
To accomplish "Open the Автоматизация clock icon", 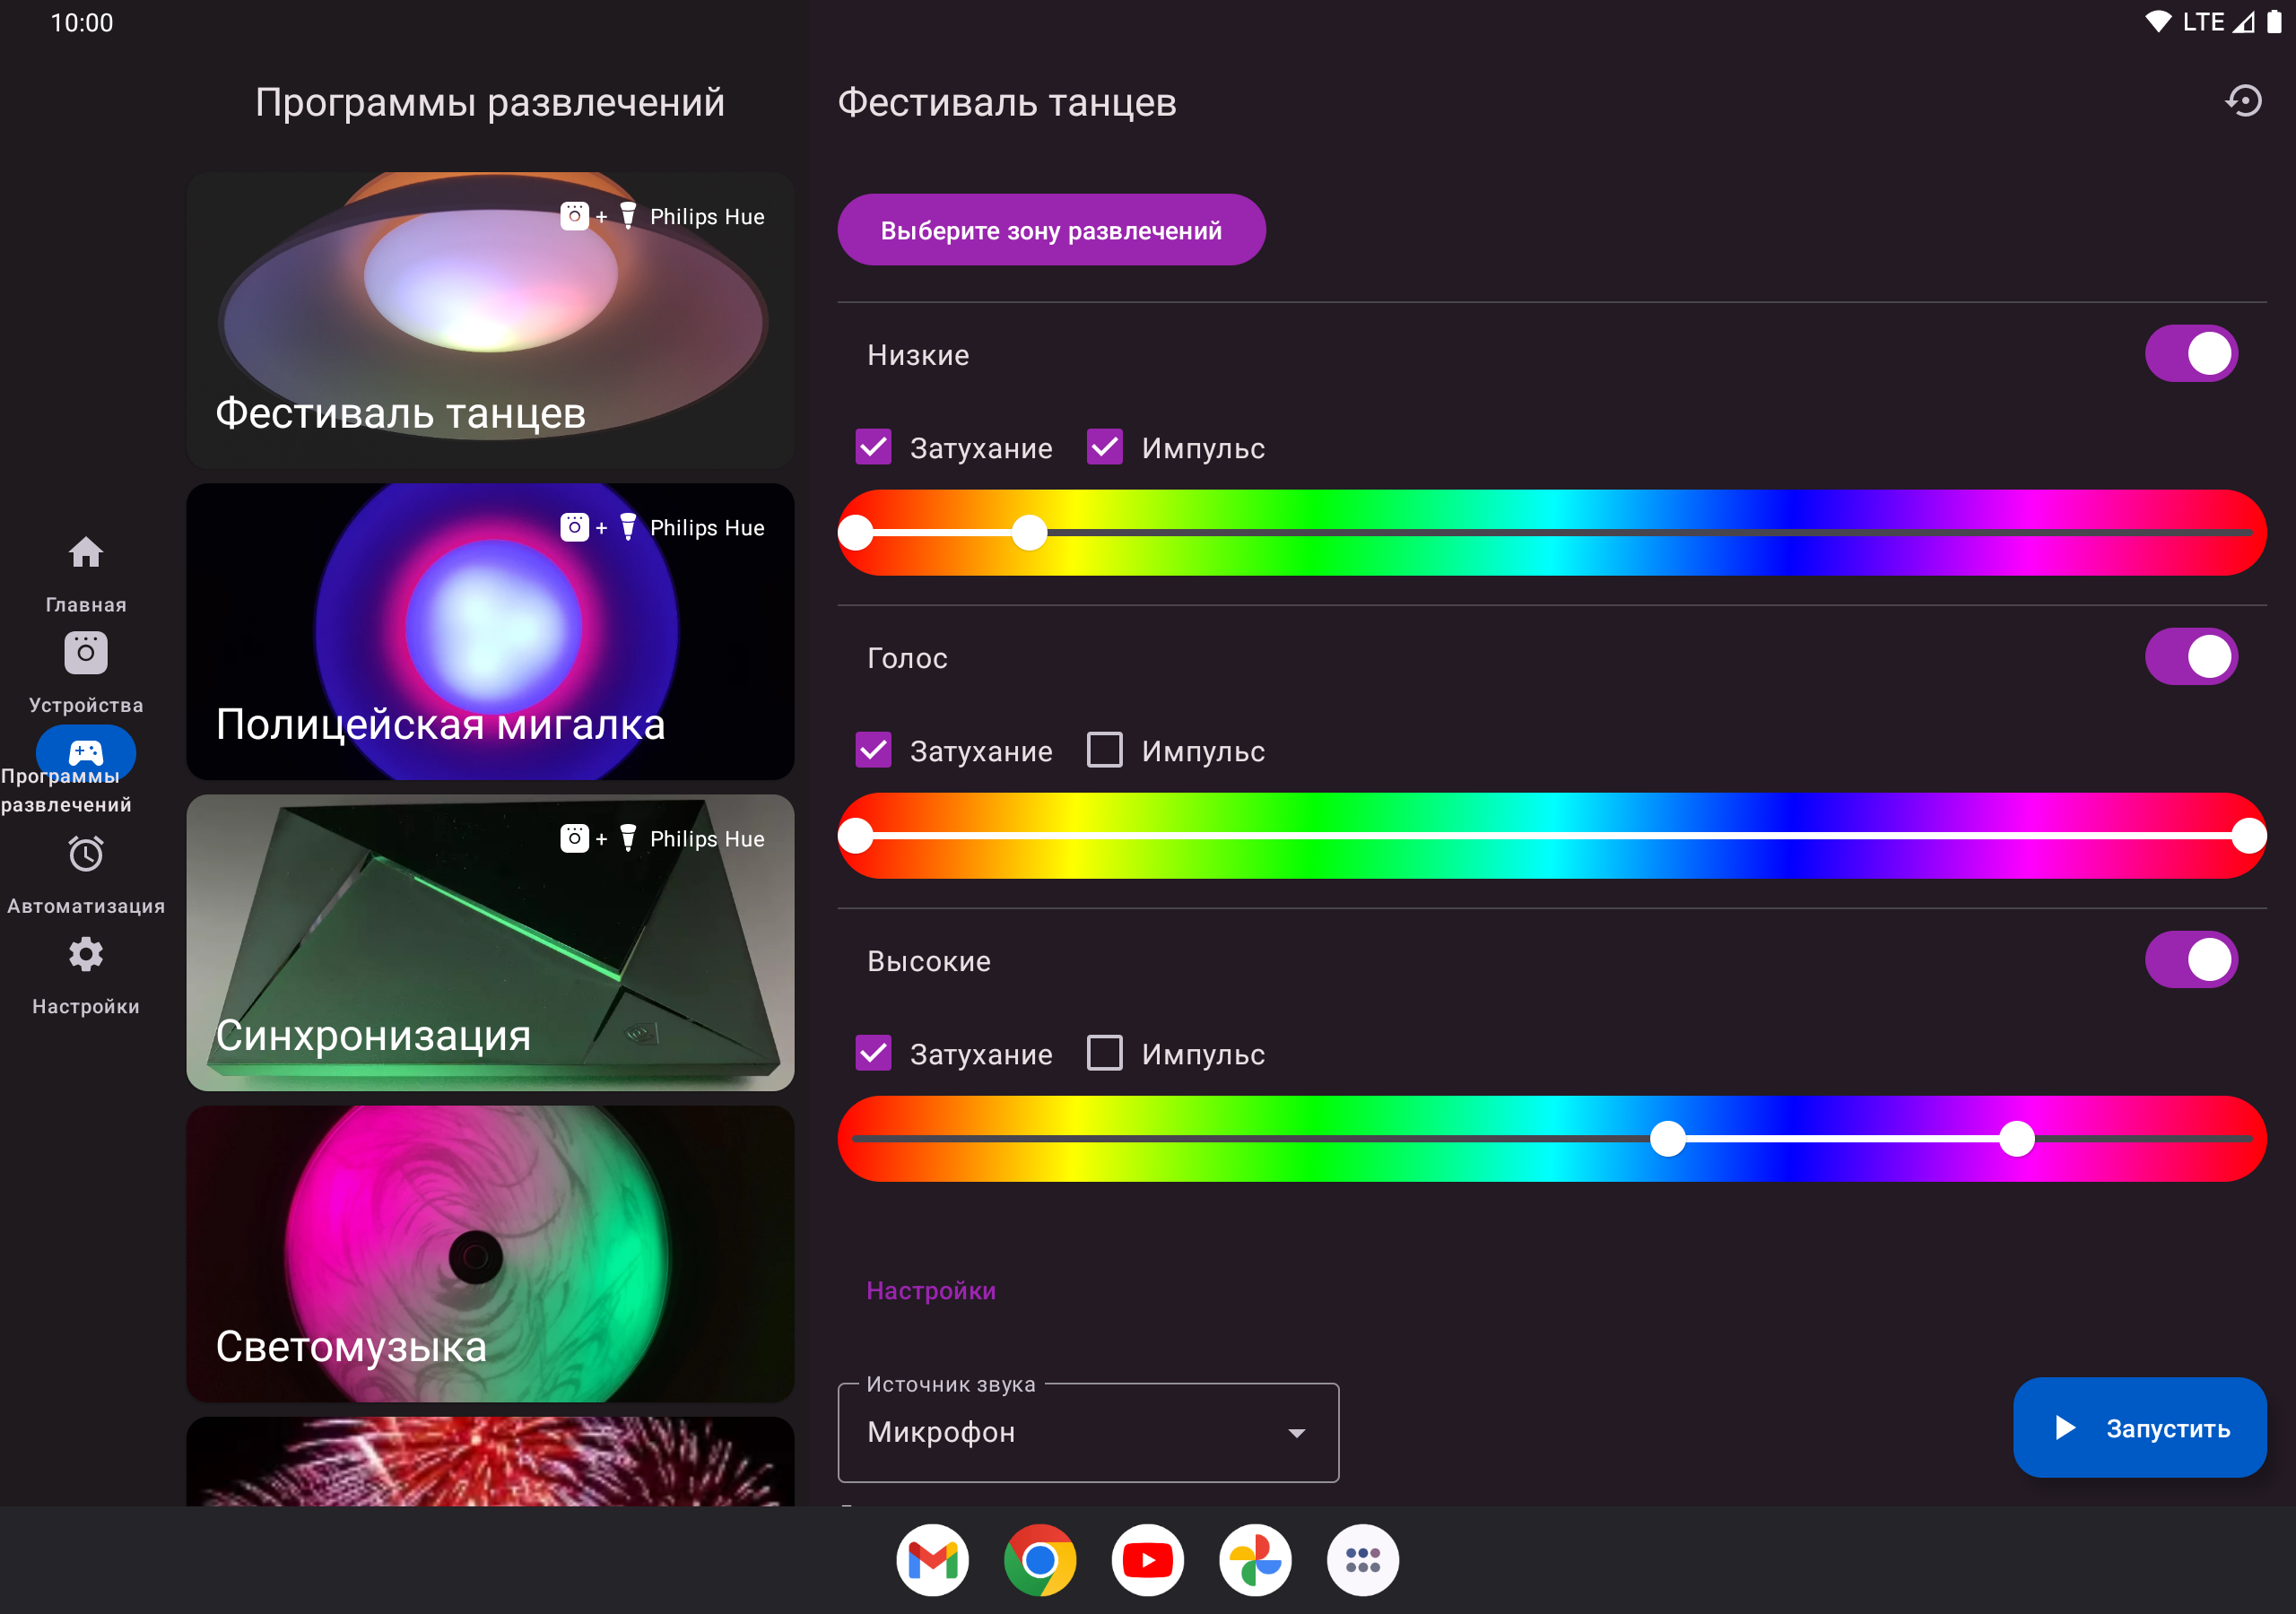I will pyautogui.click(x=86, y=855).
